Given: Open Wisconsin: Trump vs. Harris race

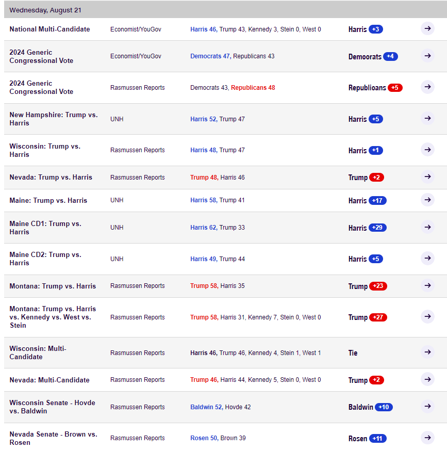Looking at the screenshot, I should pos(45,150).
